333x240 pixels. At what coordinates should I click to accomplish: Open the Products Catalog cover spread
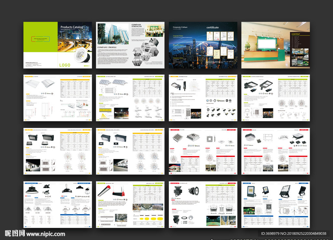point(58,45)
